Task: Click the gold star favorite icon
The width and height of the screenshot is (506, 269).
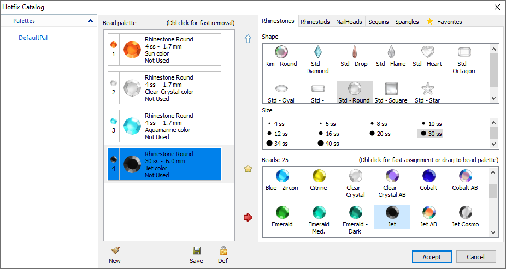Action: 248,169
